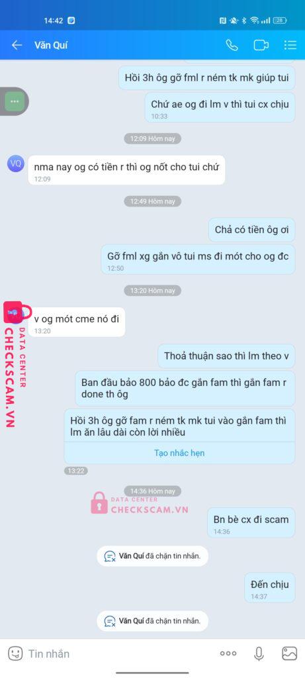Open the sticker emoji picker
305x678 pixels.
click(15, 654)
